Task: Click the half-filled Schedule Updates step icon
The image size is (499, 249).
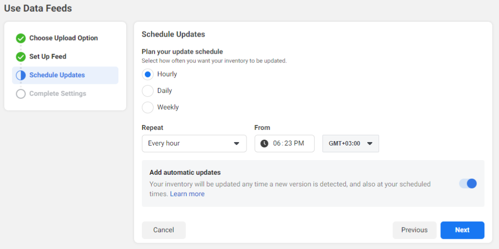Action: (21, 75)
